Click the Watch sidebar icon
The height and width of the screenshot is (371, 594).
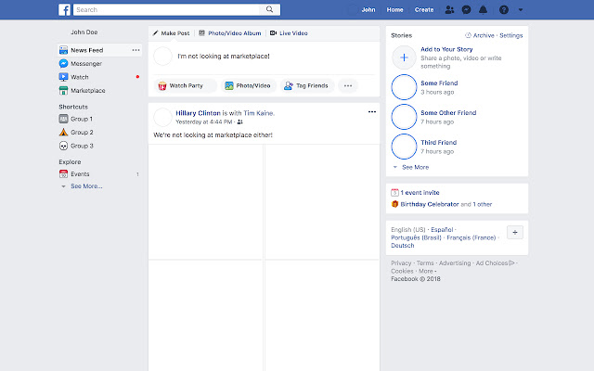[x=63, y=77]
